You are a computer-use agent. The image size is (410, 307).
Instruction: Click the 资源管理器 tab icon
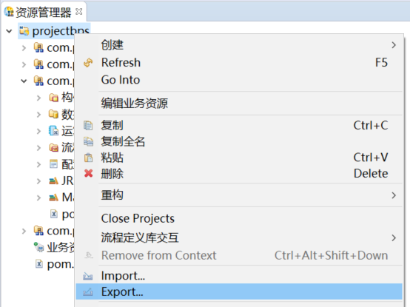pyautogui.click(x=9, y=12)
